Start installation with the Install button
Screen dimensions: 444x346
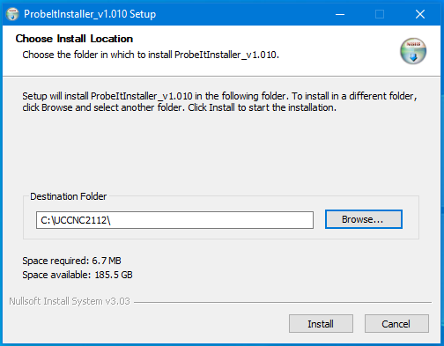coord(321,324)
